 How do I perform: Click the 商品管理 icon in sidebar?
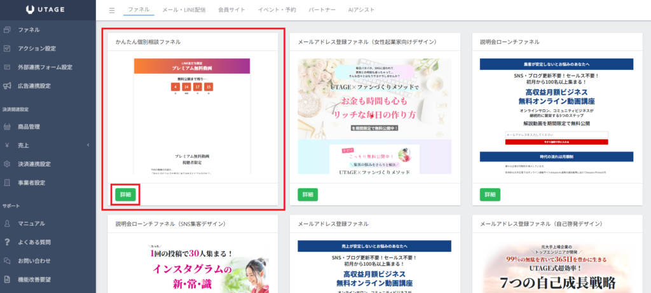coord(7,126)
